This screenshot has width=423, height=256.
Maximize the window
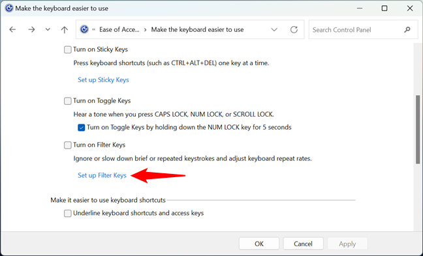pos(384,8)
